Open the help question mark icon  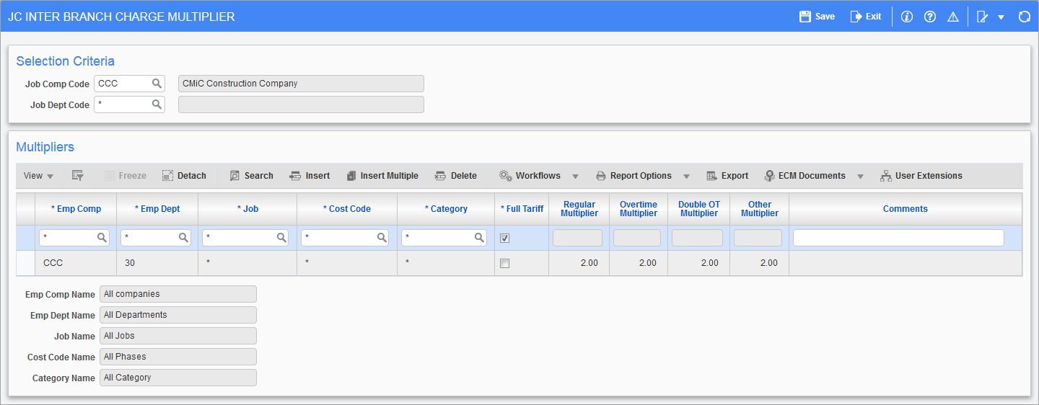930,17
